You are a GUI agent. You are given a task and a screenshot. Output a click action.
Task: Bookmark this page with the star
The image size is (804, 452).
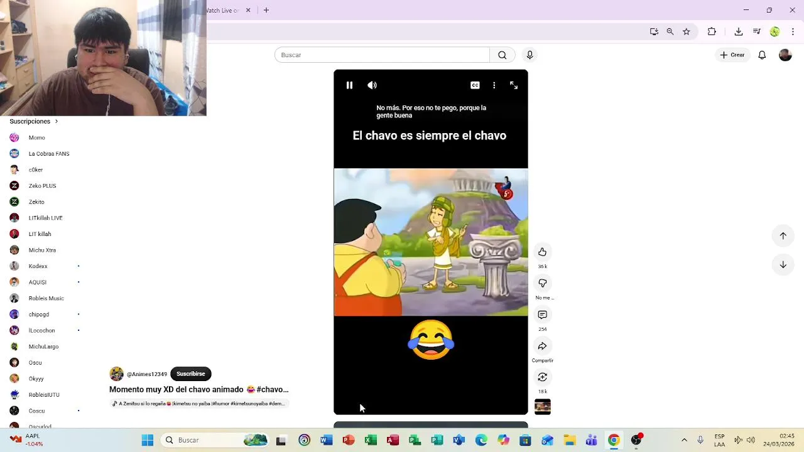click(687, 31)
